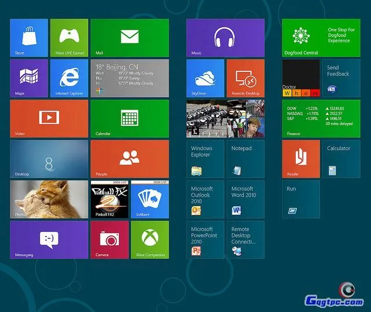Open the Camera tile
This screenshot has height=312, width=371.
[x=109, y=239]
